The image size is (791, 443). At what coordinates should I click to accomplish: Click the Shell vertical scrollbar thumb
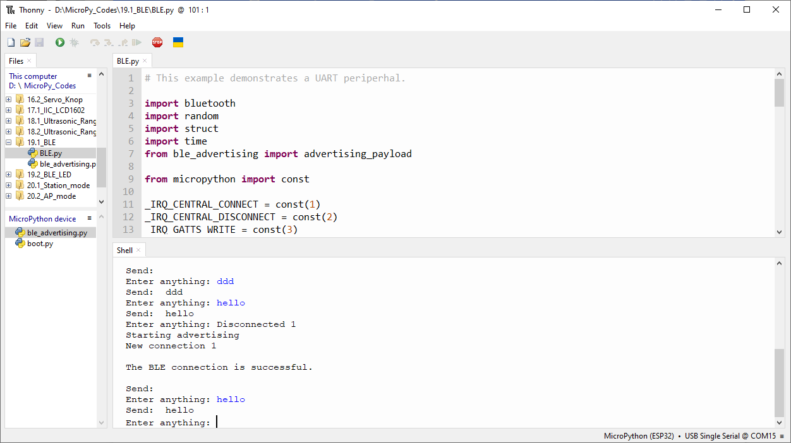coord(779,382)
